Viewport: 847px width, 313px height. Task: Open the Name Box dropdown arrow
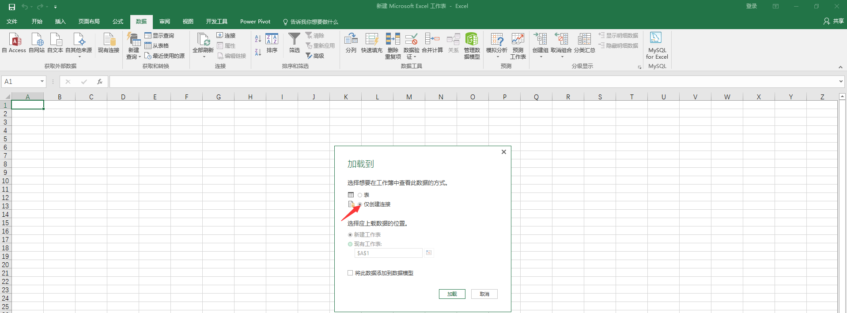[42, 82]
